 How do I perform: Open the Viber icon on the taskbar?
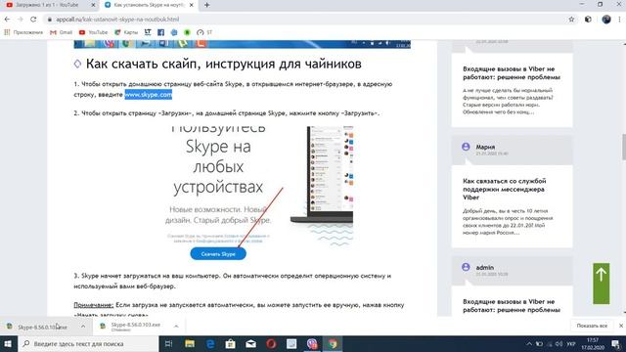312,343
